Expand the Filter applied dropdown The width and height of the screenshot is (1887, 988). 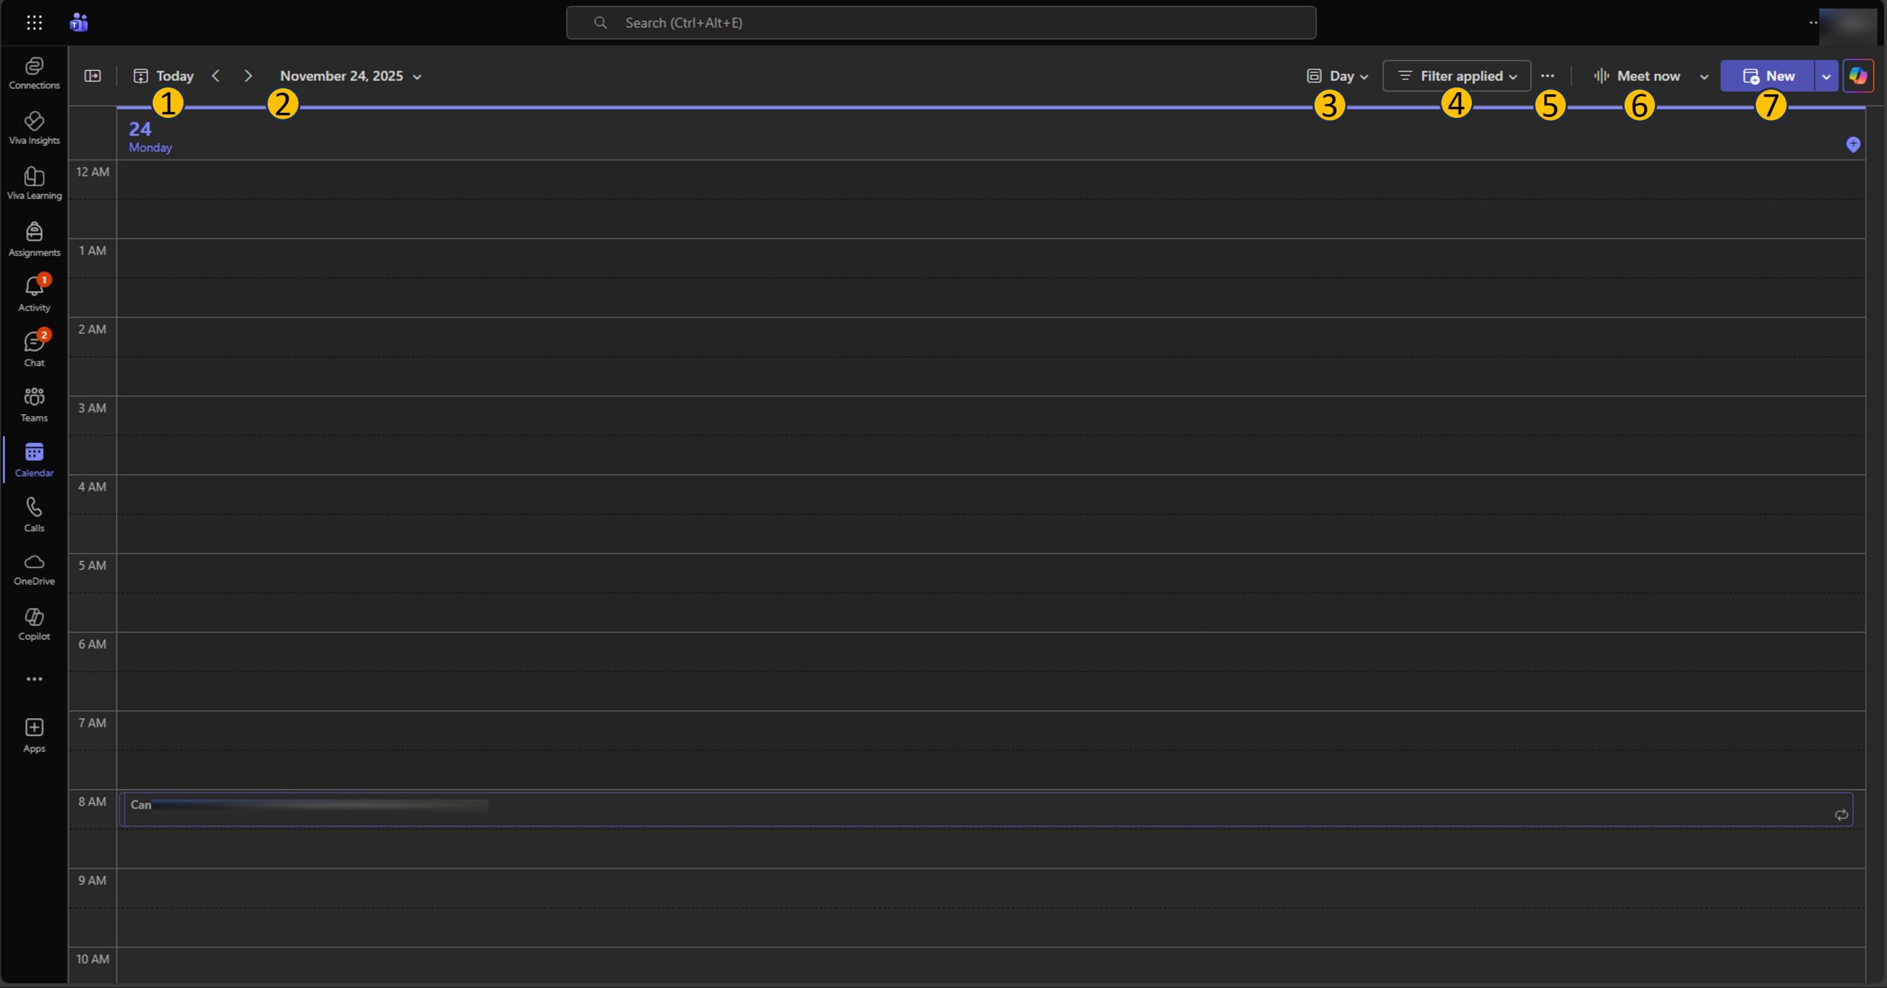click(1457, 76)
